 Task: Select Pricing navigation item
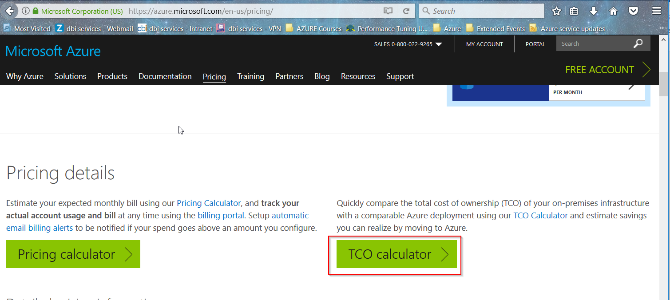pos(214,77)
